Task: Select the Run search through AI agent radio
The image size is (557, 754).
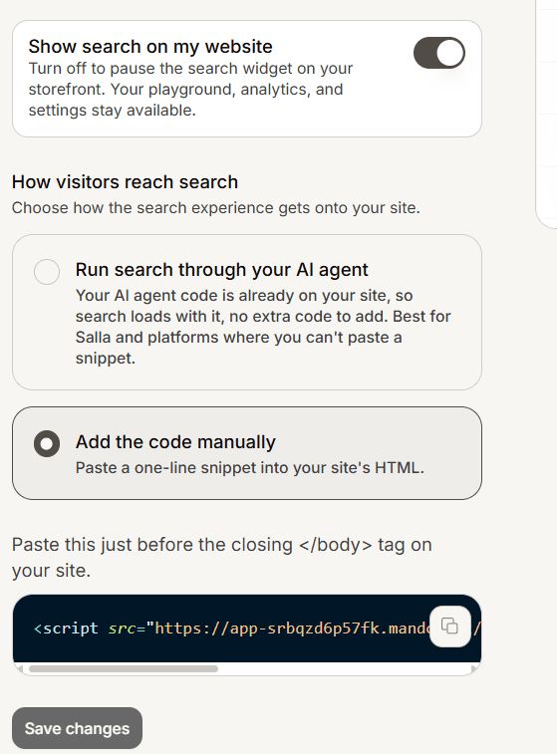Action: click(x=47, y=272)
